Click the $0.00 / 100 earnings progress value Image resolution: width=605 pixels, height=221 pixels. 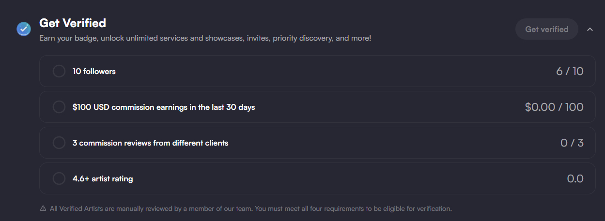tap(554, 107)
